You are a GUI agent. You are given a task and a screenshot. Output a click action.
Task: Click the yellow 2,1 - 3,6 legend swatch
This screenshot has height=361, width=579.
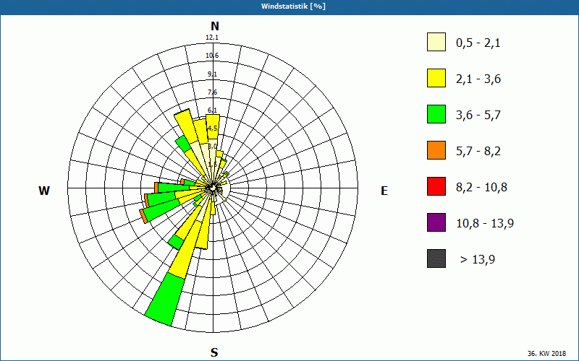click(436, 78)
